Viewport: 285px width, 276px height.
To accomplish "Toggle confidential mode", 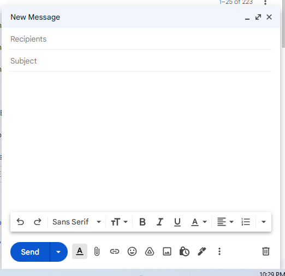I will (x=184, y=251).
